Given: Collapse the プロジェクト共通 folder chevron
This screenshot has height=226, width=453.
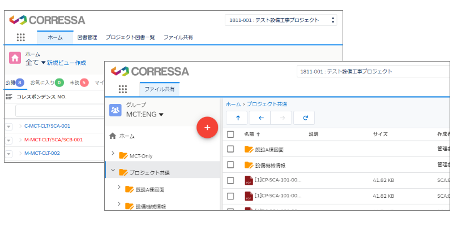Looking at the screenshot, I should click(x=113, y=171).
